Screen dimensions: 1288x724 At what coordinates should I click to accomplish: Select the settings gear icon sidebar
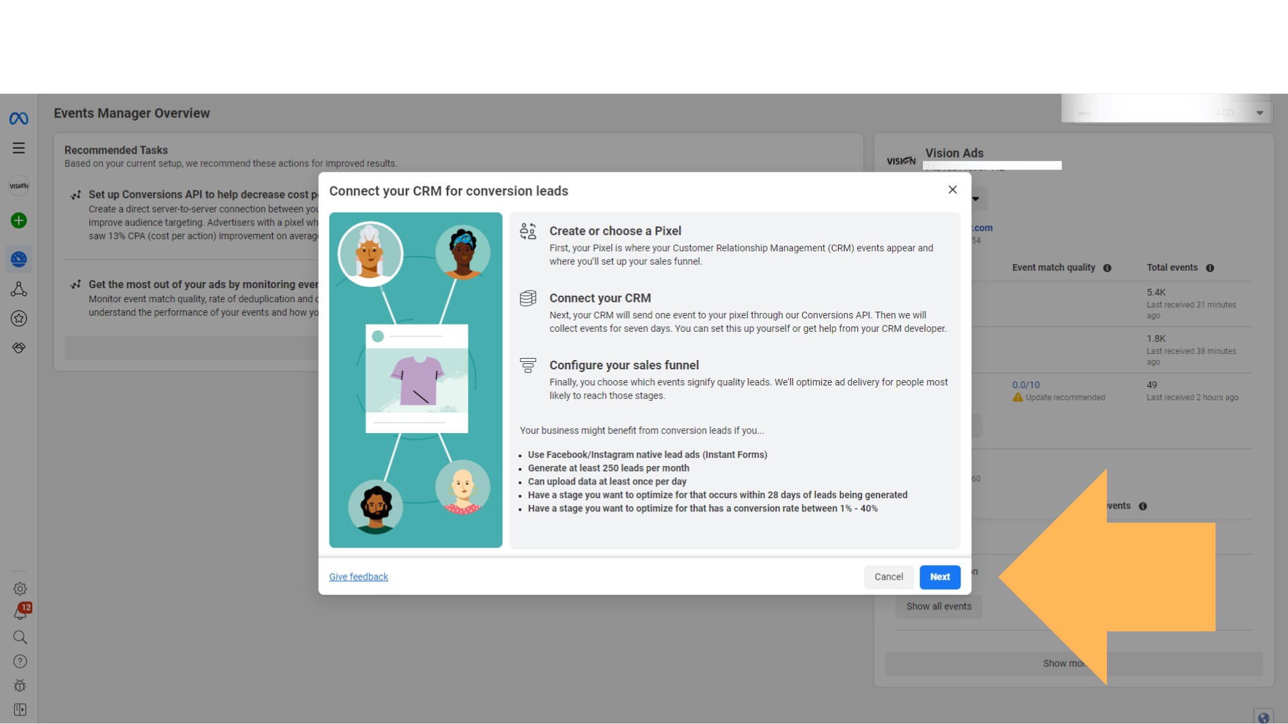[19, 588]
